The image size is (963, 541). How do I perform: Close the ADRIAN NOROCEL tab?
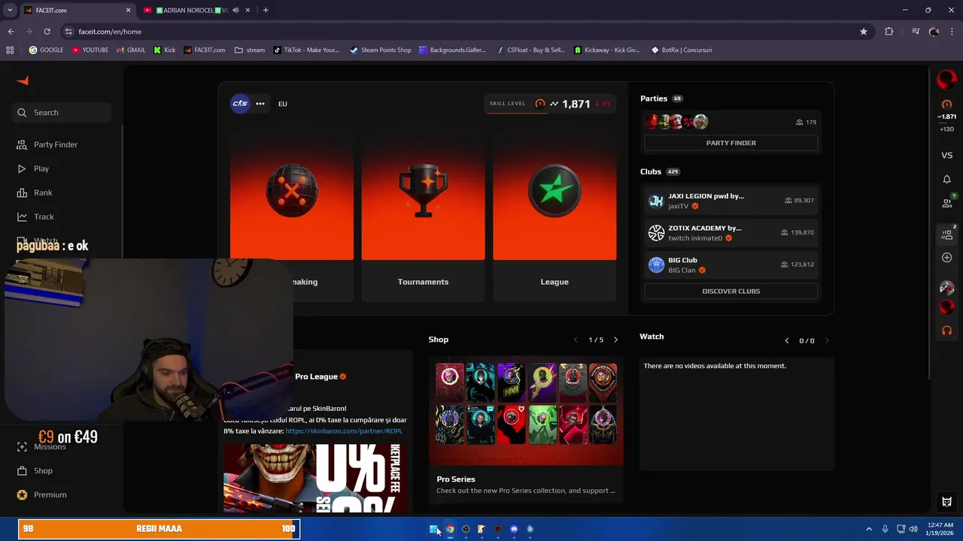click(248, 11)
